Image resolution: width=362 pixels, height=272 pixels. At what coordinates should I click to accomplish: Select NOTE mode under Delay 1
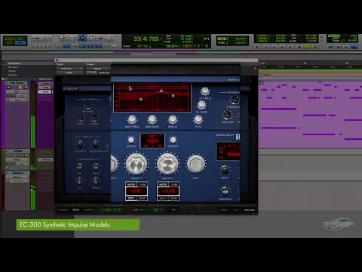(x=131, y=184)
